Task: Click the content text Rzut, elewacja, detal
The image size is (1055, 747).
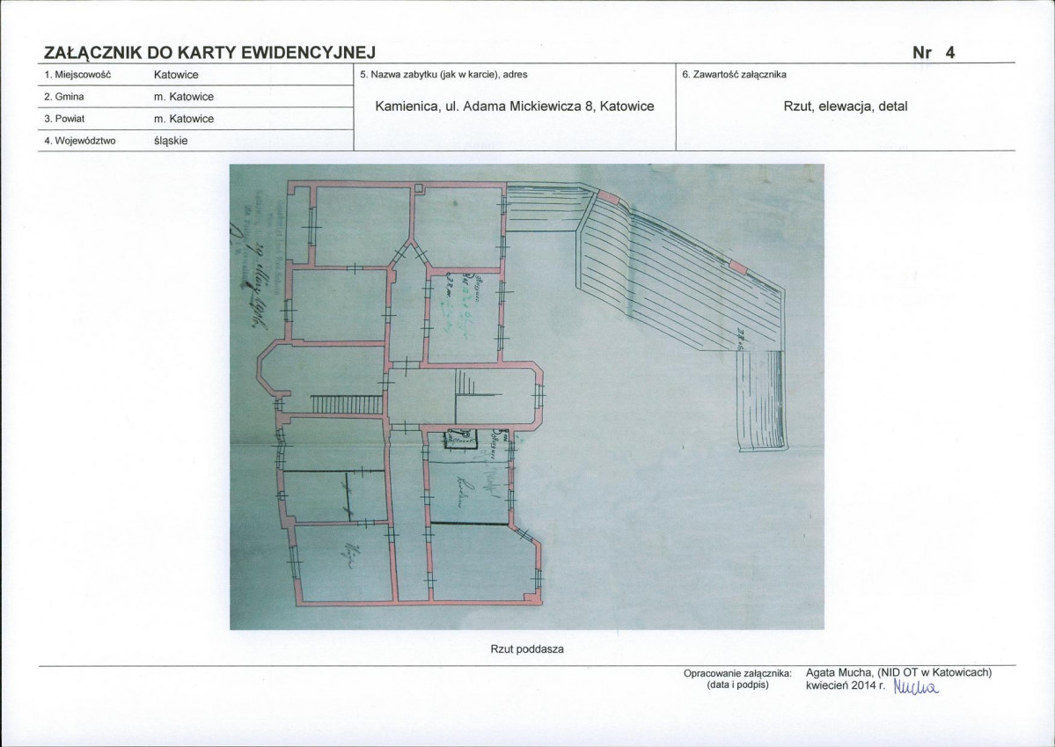Action: click(845, 106)
